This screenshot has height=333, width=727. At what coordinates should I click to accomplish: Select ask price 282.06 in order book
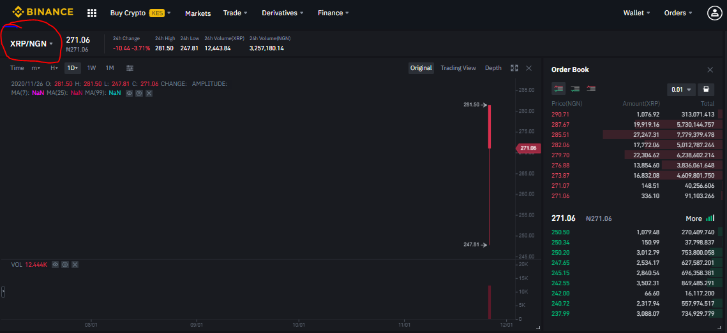(x=560, y=145)
